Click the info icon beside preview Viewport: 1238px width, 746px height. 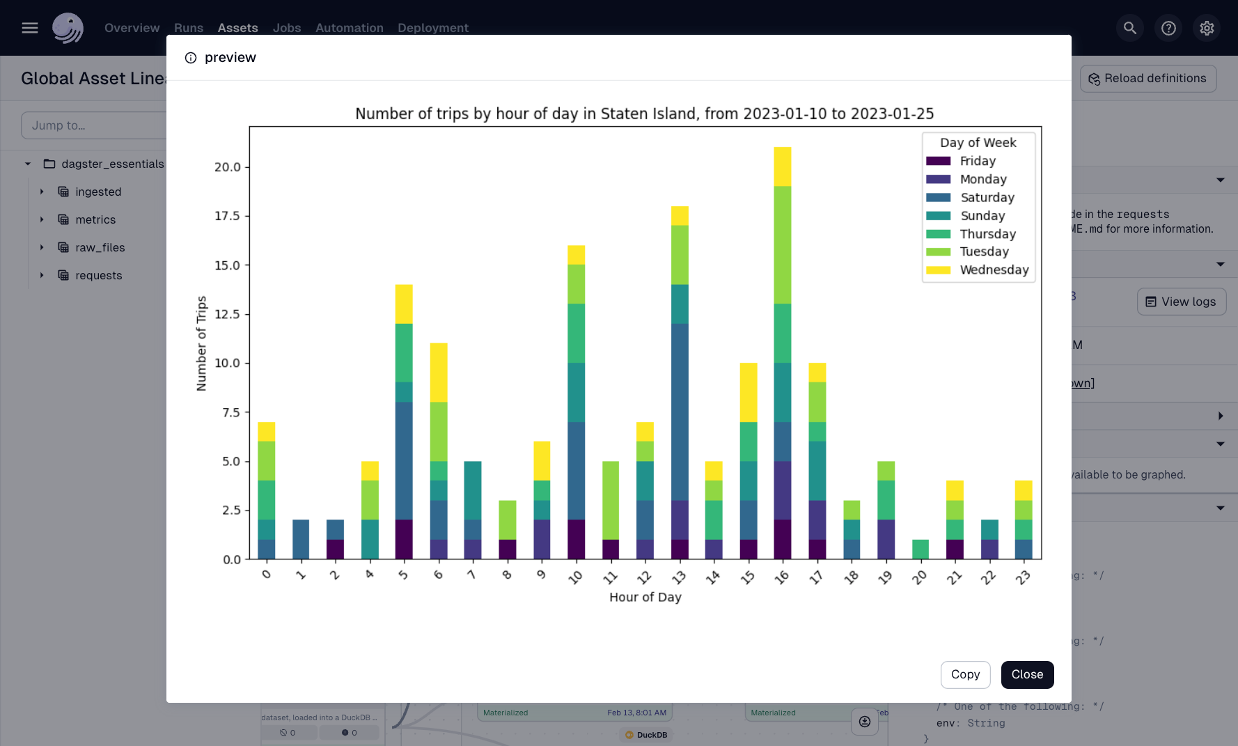(x=190, y=58)
